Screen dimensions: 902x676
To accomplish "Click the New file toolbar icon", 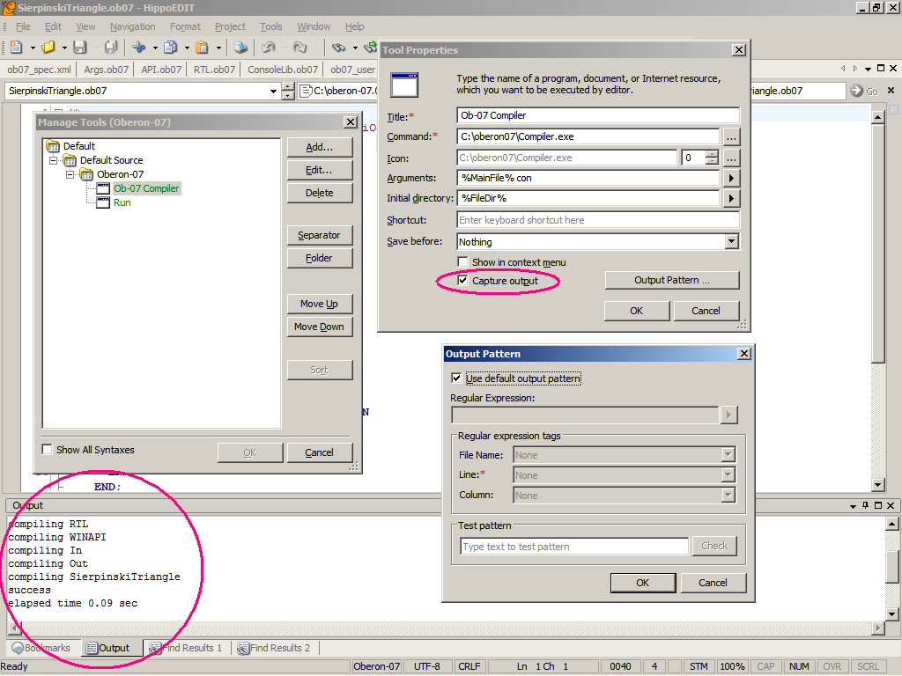I will tap(16, 48).
